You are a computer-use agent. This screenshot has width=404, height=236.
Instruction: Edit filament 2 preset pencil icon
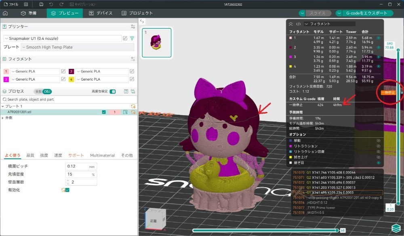pyautogui.click(x=132, y=71)
